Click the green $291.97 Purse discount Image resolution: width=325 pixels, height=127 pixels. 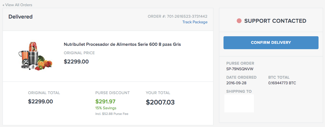(x=105, y=101)
